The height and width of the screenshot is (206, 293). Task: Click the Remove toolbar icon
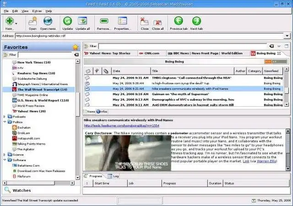pos(104,21)
